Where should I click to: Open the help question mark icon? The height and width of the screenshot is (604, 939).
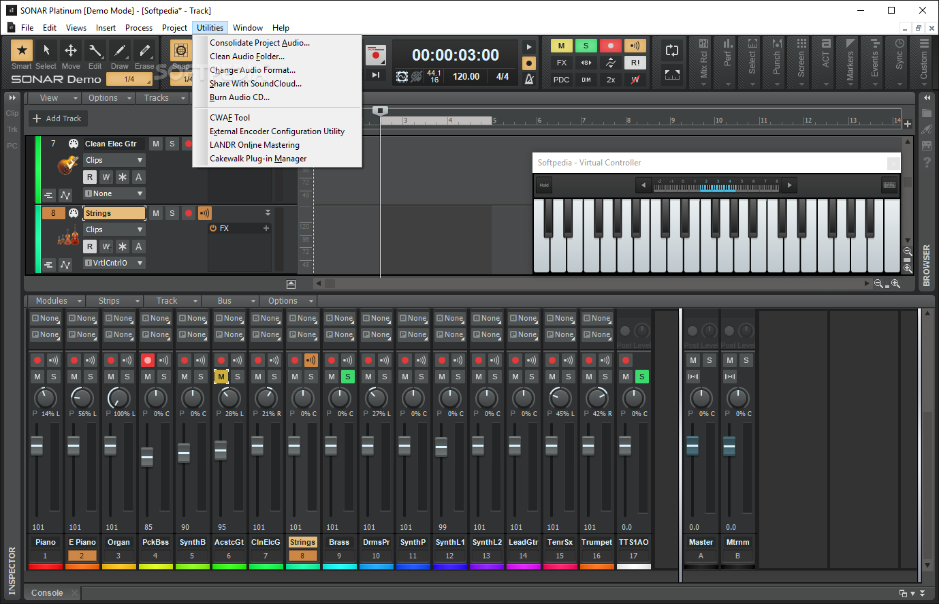pyautogui.click(x=927, y=162)
